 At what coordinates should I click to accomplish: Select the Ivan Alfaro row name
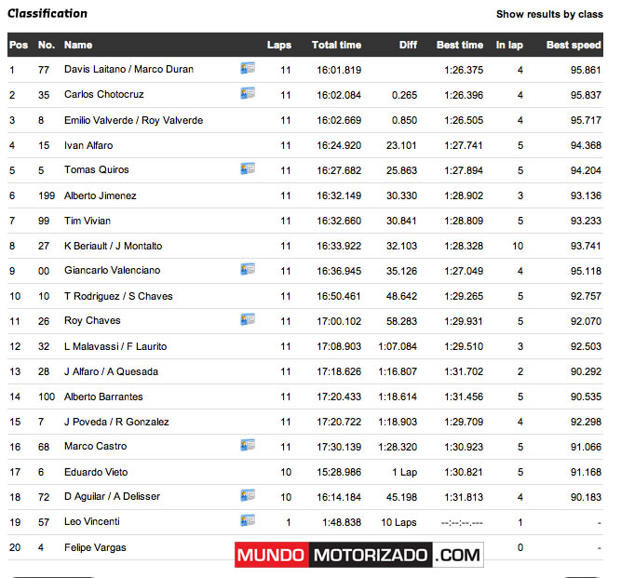[x=88, y=145]
